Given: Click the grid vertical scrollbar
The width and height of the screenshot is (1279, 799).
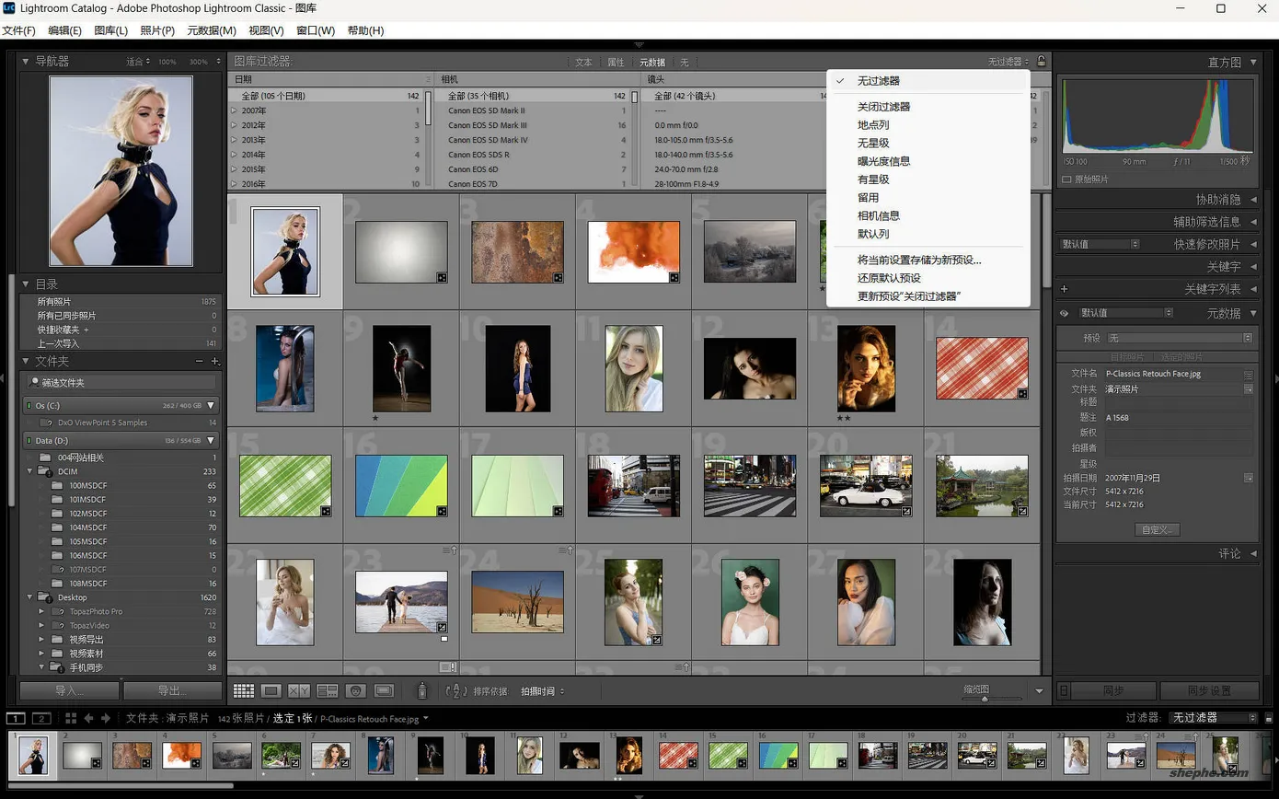Looking at the screenshot, I should coord(1046,241).
